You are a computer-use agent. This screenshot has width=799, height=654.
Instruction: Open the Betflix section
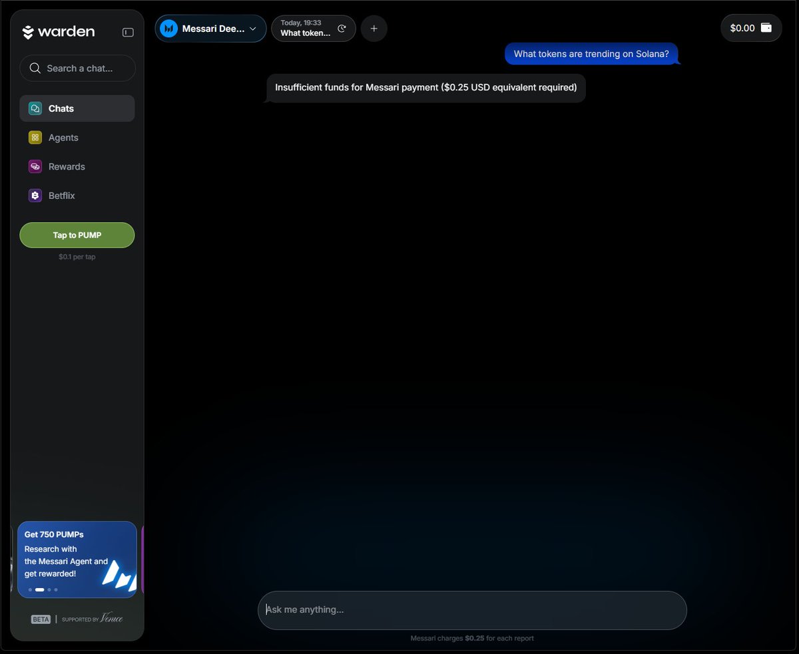click(77, 196)
